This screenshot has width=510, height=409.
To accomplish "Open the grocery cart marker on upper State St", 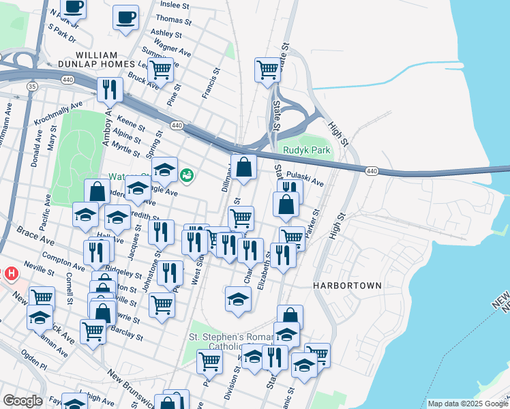I will pyautogui.click(x=267, y=70).
